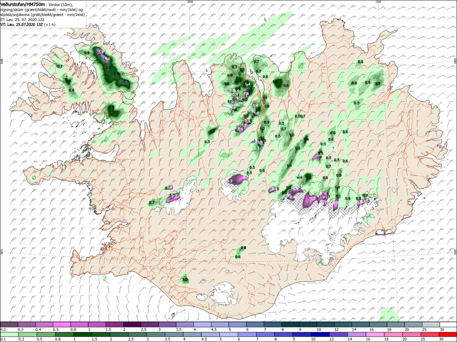Pick the dark teal upper swatch between 8 and 9
The image size is (457, 342).
coord(290,325)
